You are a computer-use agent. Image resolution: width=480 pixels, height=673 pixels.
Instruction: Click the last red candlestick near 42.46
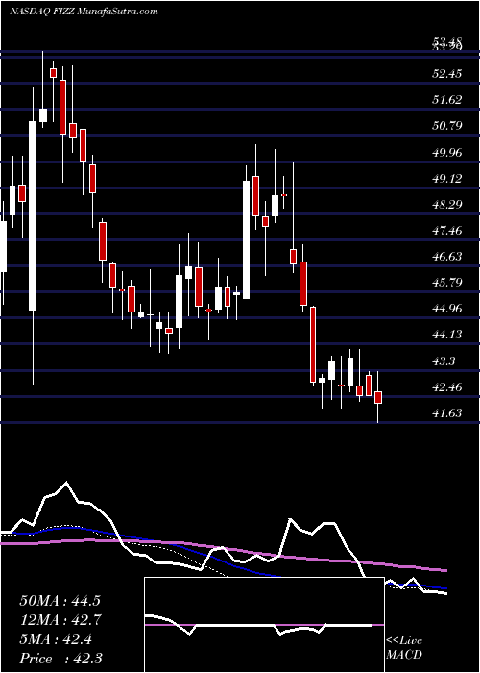[378, 397]
